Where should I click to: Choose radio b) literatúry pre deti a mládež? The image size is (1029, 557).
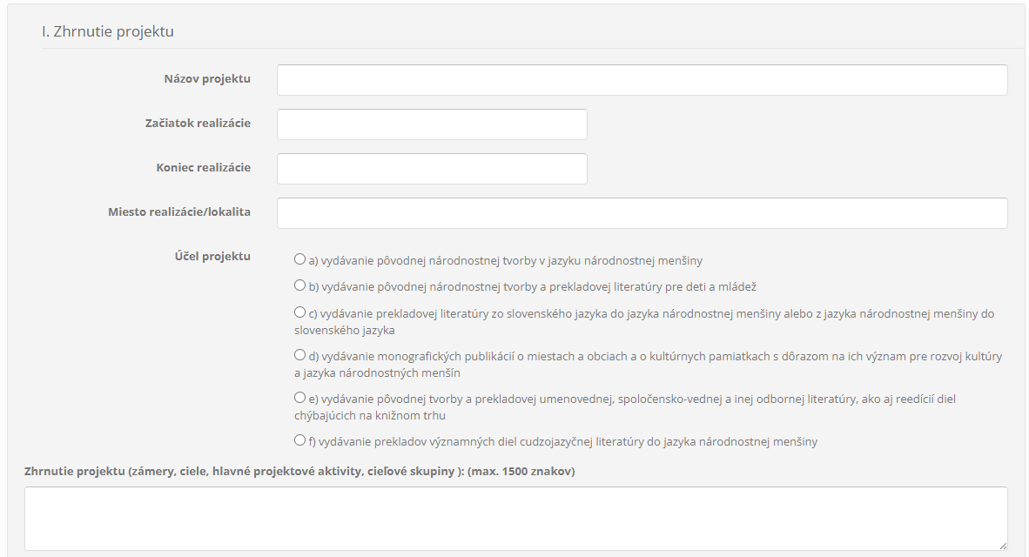tap(300, 285)
